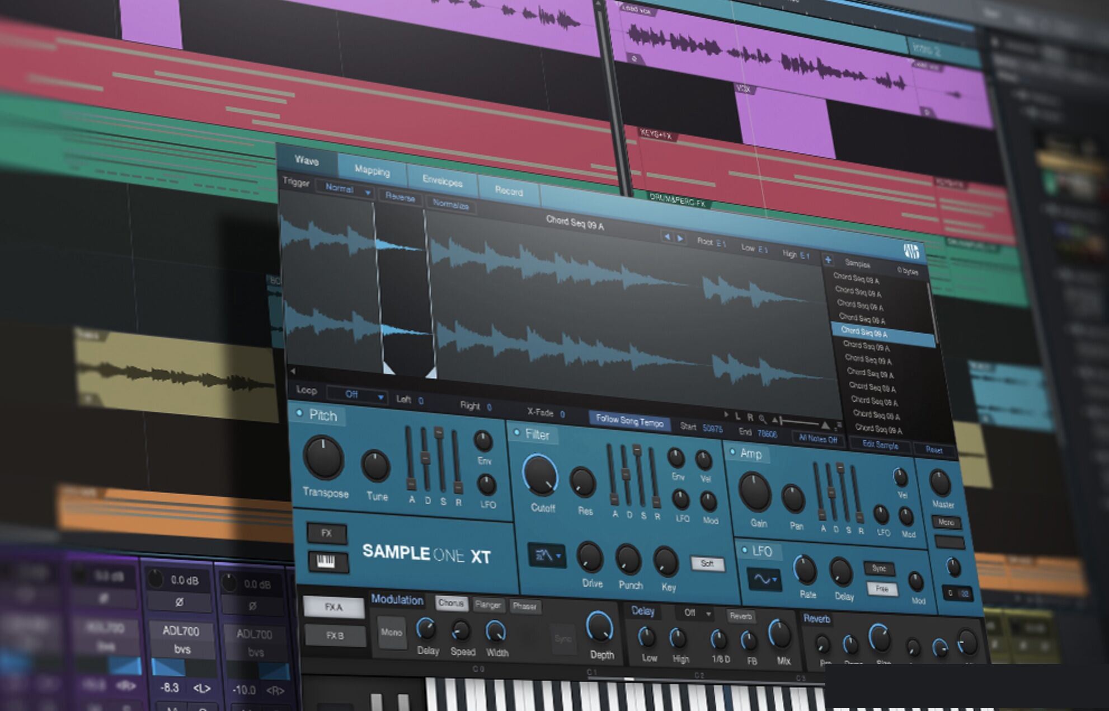The image size is (1109, 711).
Task: Enable Mono mode in the Modulation section
Action: pyautogui.click(x=392, y=632)
